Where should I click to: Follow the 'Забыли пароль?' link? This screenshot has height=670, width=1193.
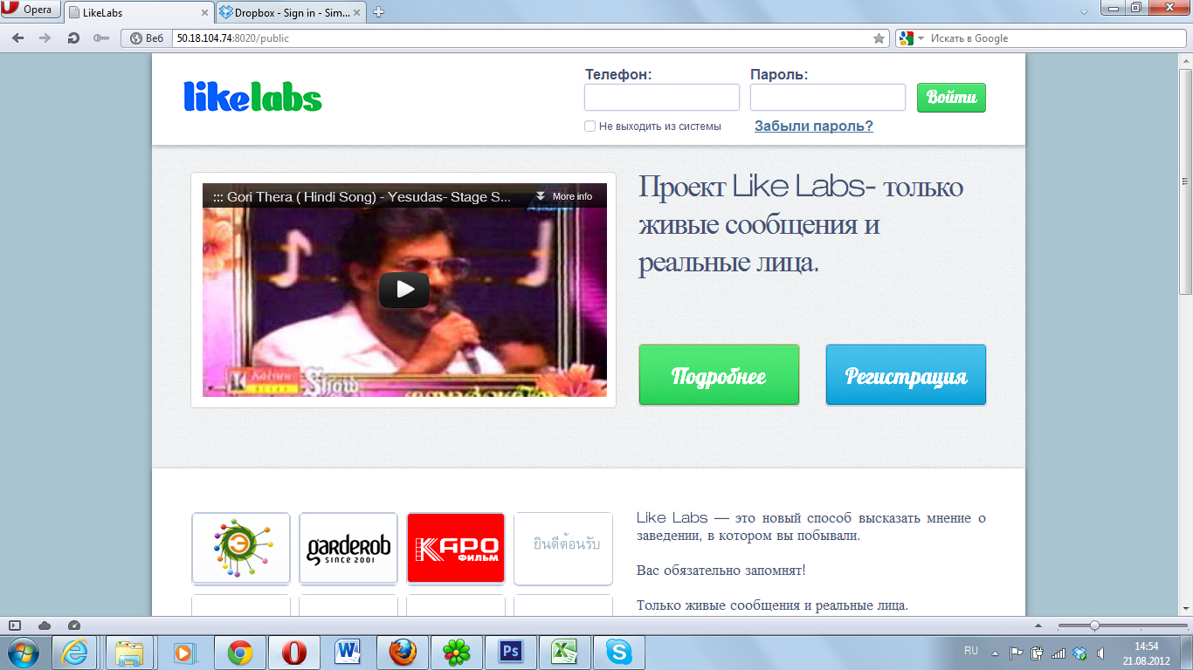tap(813, 126)
